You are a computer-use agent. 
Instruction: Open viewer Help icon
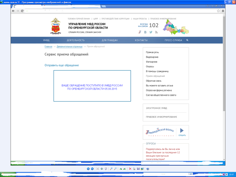click(148, 169)
